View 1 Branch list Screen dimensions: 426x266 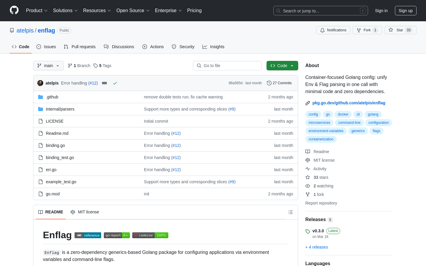point(79,66)
